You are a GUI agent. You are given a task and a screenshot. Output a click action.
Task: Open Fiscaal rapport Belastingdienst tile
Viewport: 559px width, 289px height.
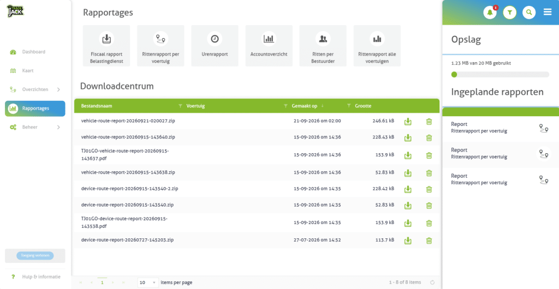coord(106,46)
